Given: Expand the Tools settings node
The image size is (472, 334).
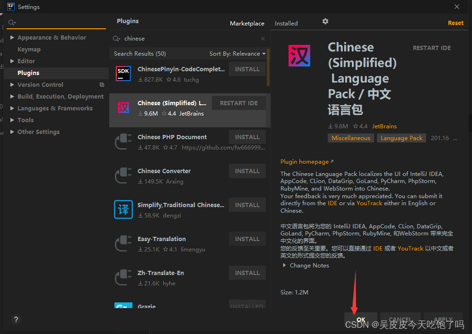Looking at the screenshot, I should click(12, 120).
